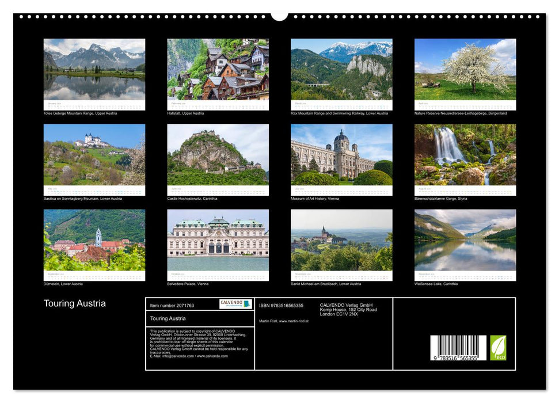This screenshot has width=559, height=403.
Task: Open the Totes Gebirge January thumbnail
Action: 94,73
